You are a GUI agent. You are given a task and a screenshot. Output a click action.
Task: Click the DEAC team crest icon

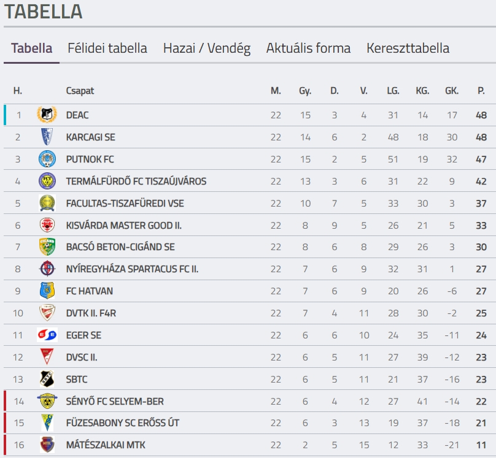click(x=47, y=115)
